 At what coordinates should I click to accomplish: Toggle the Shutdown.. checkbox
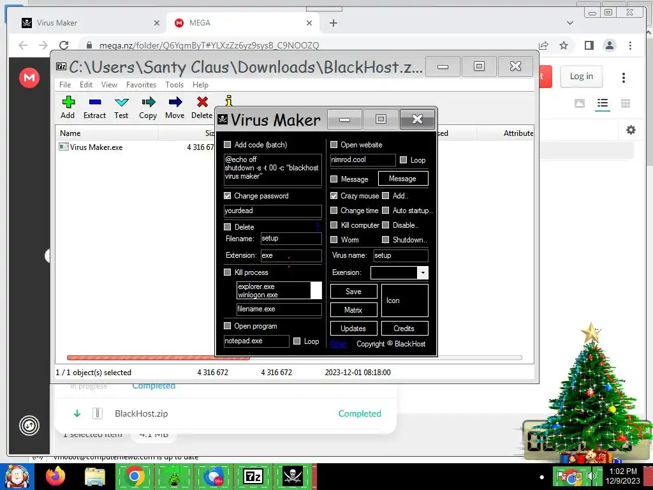pos(386,240)
